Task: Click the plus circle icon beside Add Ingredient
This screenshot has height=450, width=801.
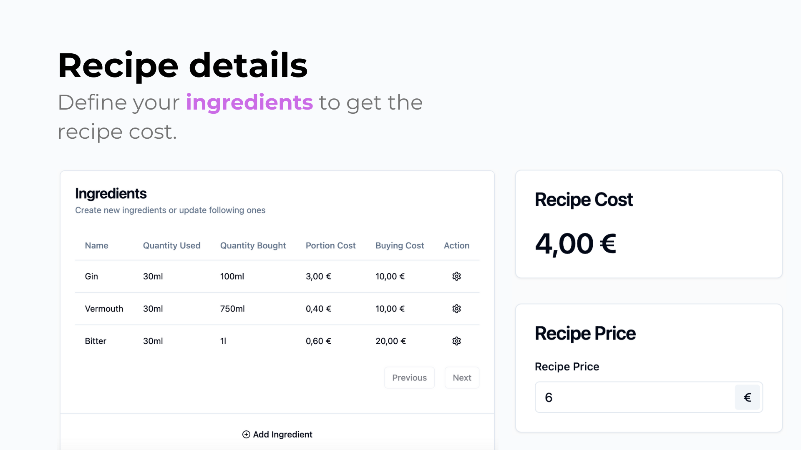Action: tap(246, 434)
